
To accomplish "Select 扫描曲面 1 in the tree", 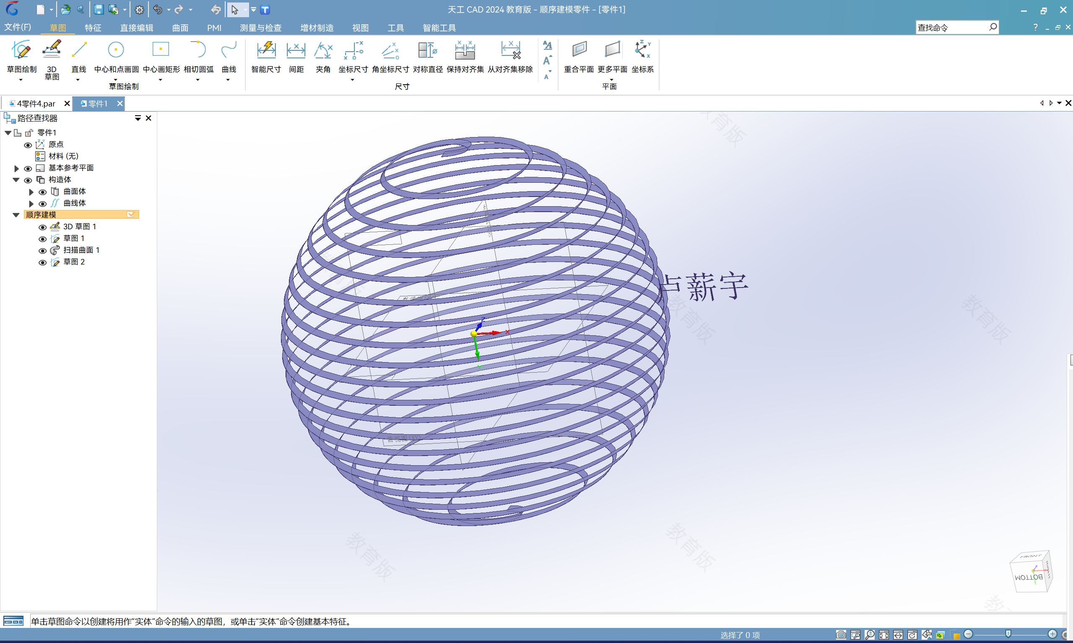I will 81,250.
